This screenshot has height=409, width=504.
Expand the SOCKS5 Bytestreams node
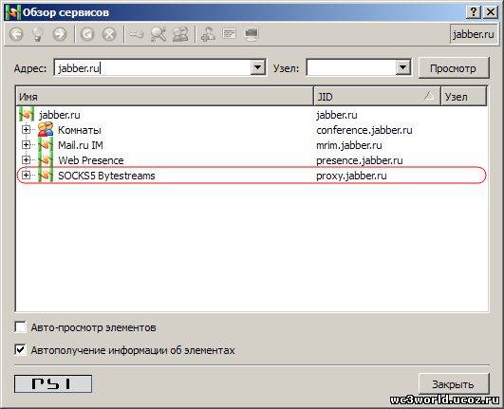(x=26, y=176)
